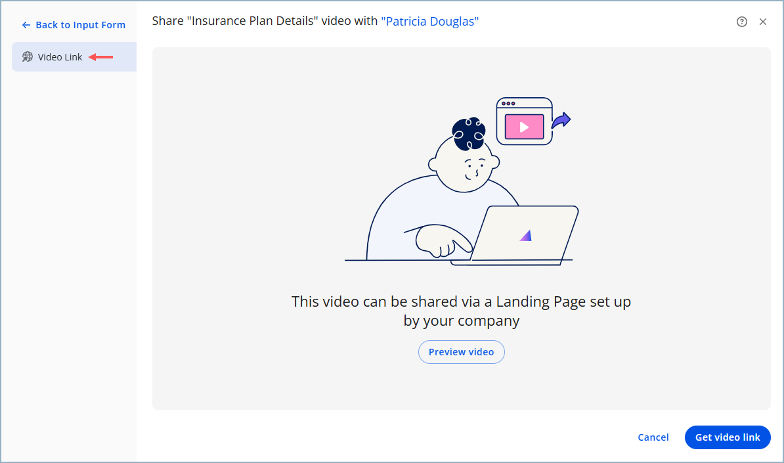This screenshot has width=784, height=463.
Task: Click the red arrow pointing at Video Link
Action: [101, 57]
